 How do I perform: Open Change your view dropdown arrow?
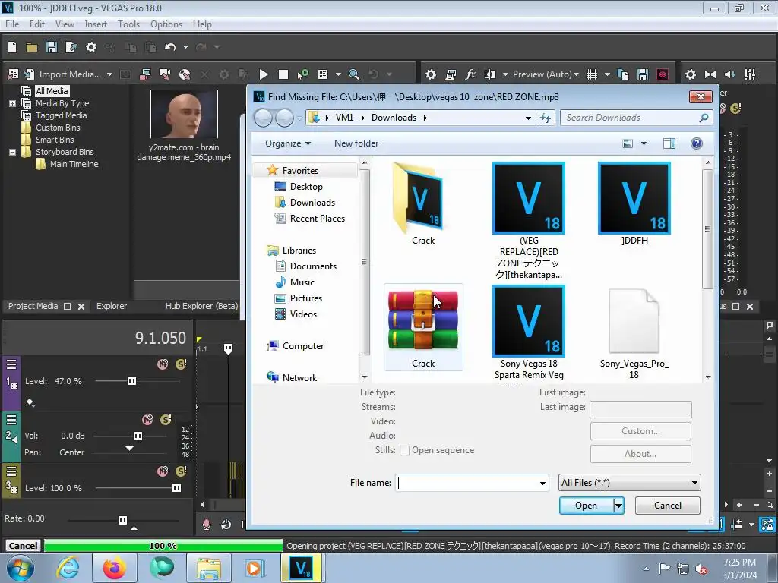(x=644, y=143)
